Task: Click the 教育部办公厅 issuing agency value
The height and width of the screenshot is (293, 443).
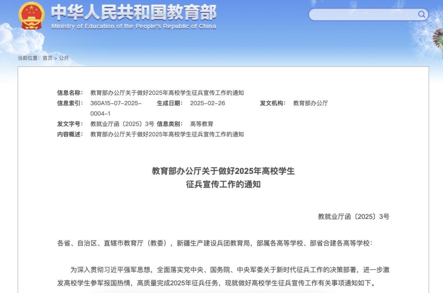Action: click(311, 103)
